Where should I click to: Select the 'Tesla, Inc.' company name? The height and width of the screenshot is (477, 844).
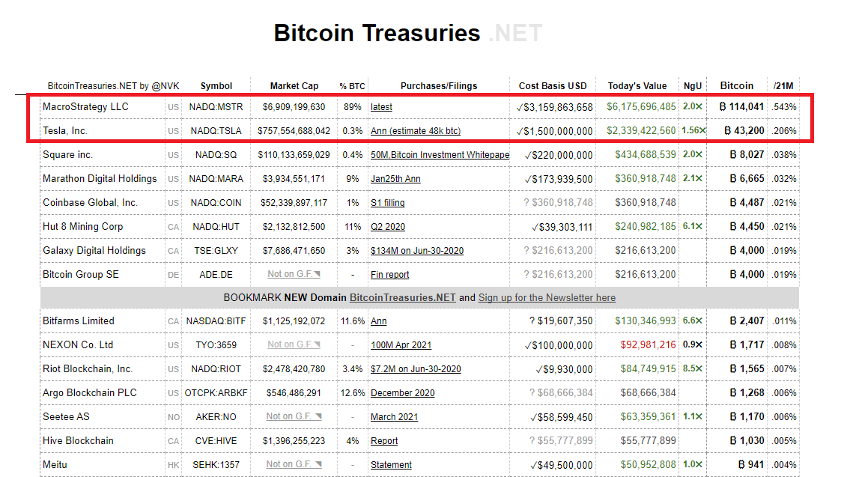[65, 131]
